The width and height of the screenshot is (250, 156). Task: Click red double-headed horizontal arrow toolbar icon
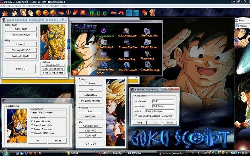click(114, 13)
